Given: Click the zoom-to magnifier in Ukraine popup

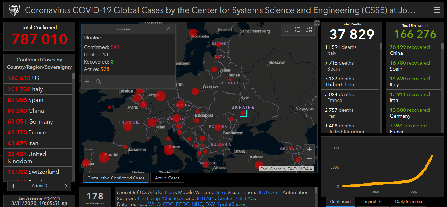Looking at the screenshot, I should coord(98,82).
